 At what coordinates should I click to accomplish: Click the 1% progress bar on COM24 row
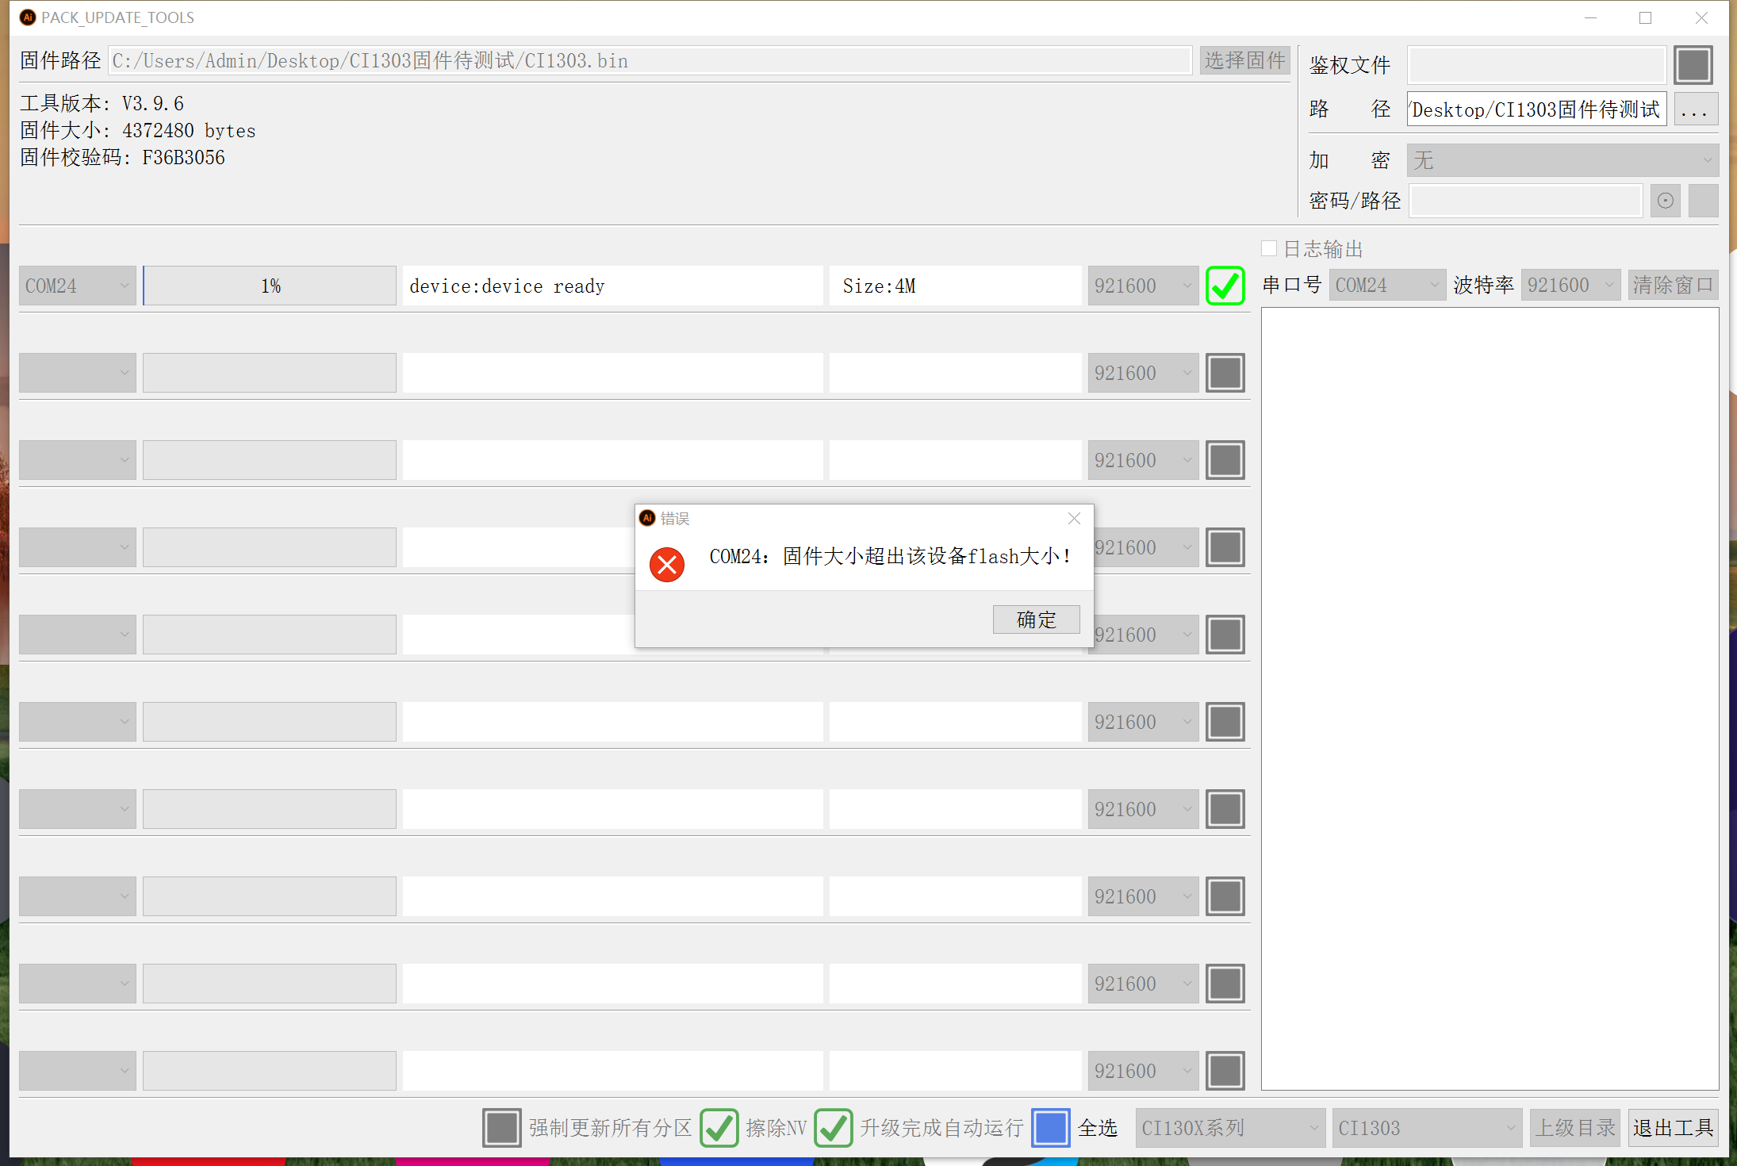coord(270,286)
